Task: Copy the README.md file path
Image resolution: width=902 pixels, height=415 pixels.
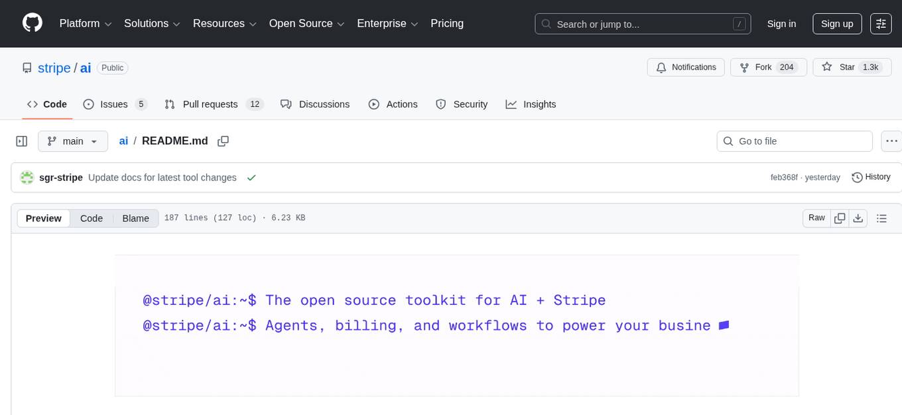Action: coord(224,141)
